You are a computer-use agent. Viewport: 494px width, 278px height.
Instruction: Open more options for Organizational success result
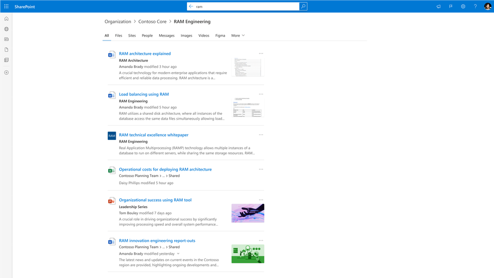pos(261,200)
